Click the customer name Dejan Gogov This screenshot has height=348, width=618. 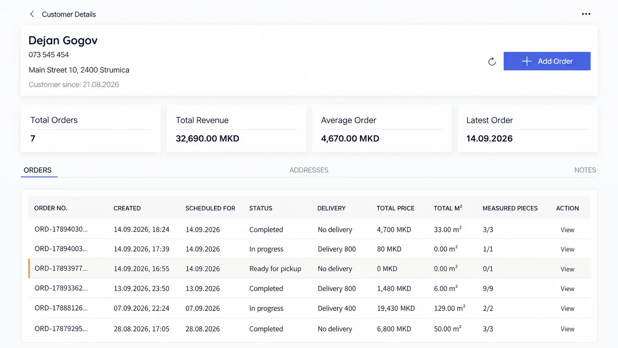tap(63, 40)
